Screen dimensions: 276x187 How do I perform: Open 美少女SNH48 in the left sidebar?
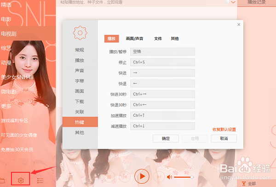pyautogui.click(x=17, y=77)
